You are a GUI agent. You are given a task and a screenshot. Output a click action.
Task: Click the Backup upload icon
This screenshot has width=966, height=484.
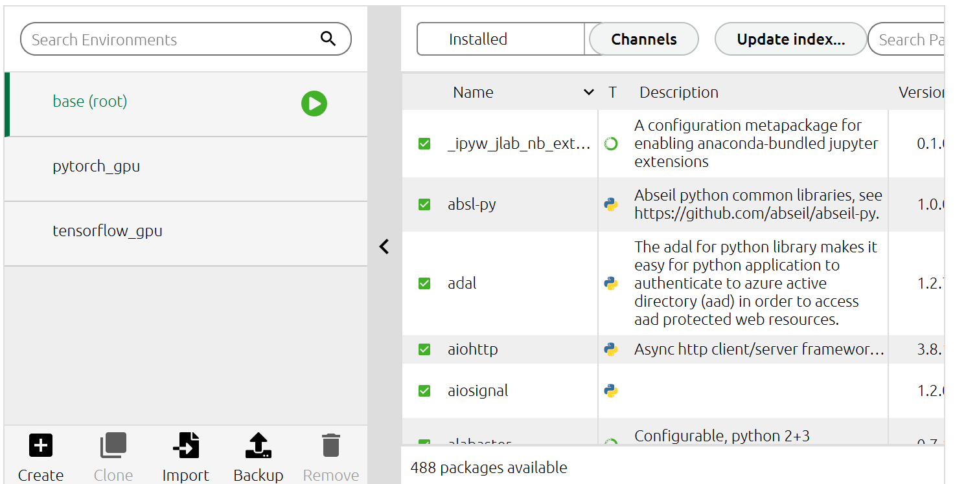click(x=258, y=445)
